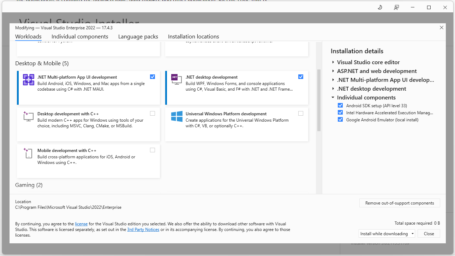The height and width of the screenshot is (256, 455).
Task: Switch to the Workloads tab
Action: [28, 37]
